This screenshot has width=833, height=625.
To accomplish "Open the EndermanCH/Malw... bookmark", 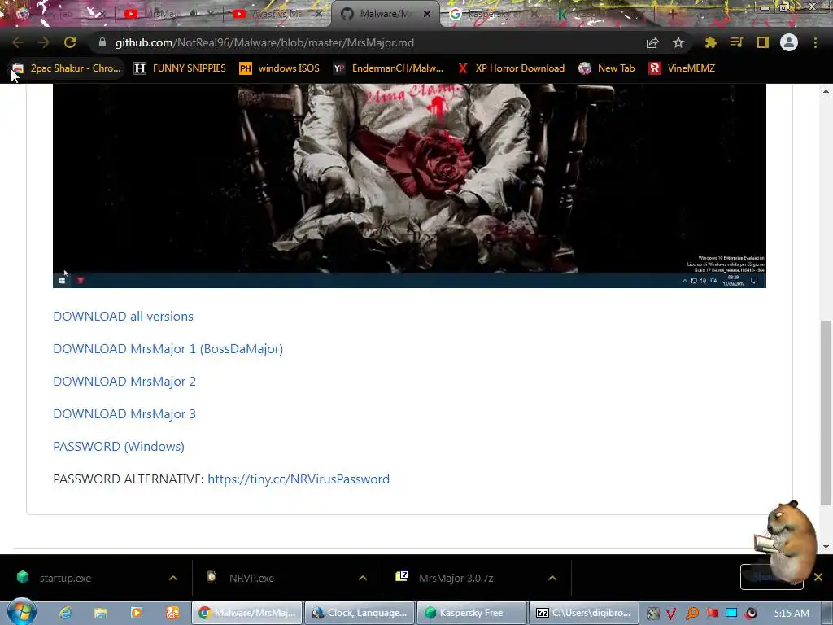I will click(388, 68).
